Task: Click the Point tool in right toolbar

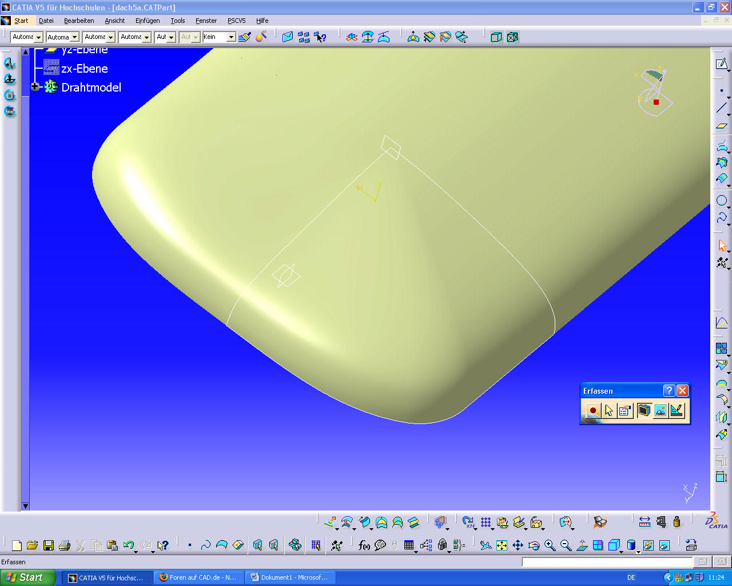Action: coord(722,90)
